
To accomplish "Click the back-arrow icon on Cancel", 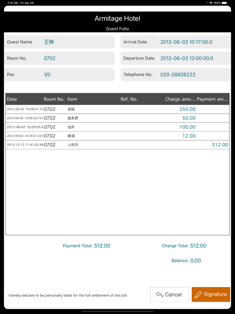I will (x=159, y=295).
